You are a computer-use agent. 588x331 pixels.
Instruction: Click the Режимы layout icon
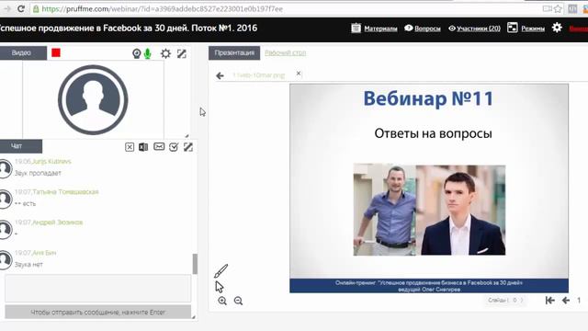pyautogui.click(x=513, y=28)
